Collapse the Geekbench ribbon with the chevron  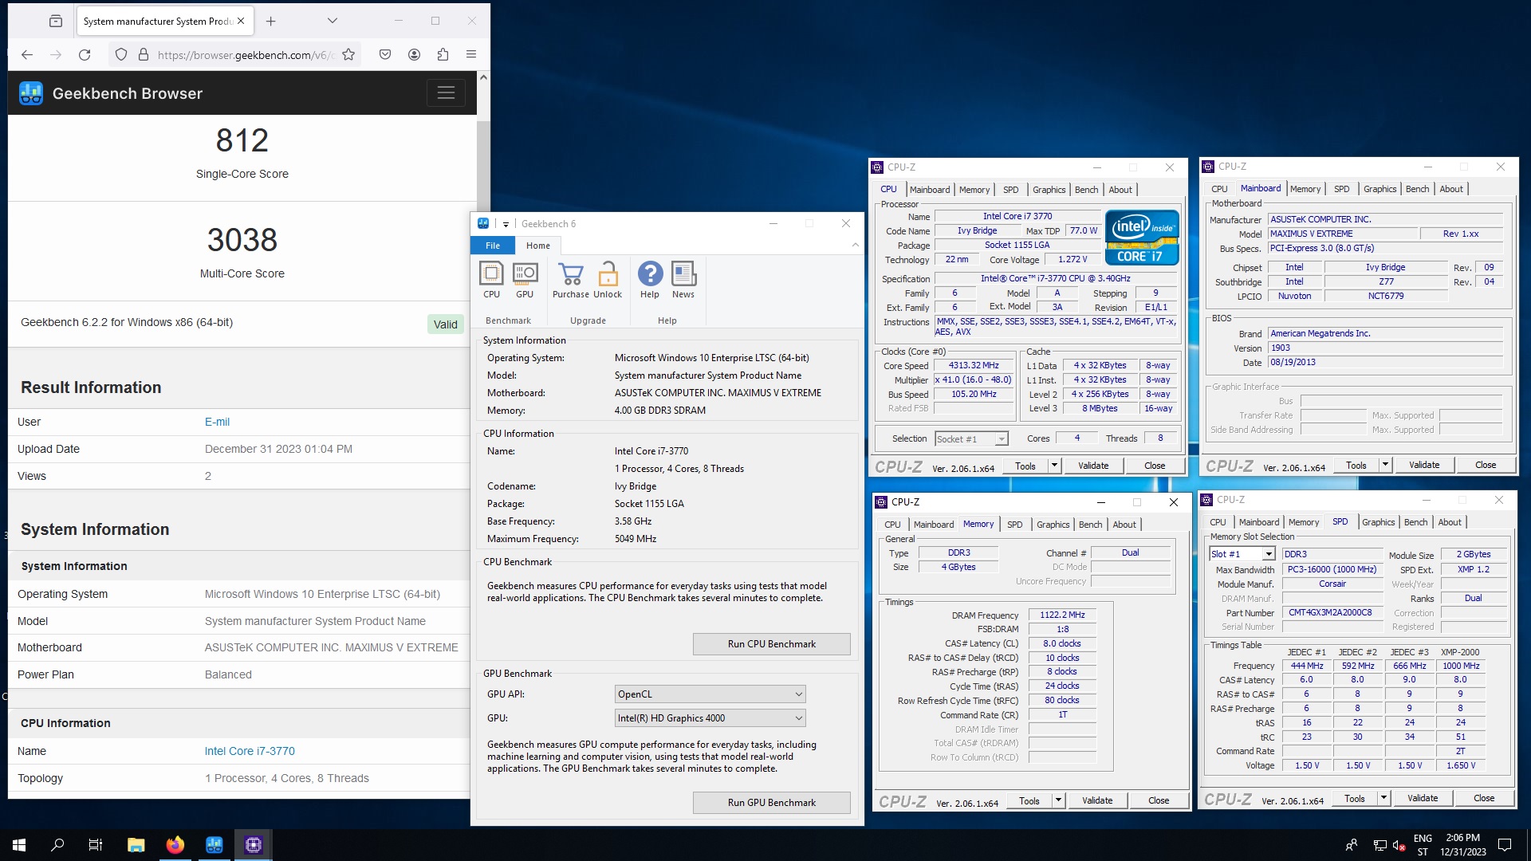click(856, 245)
